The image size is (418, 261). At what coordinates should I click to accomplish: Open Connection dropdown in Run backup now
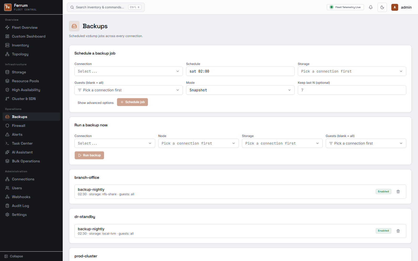point(115,143)
